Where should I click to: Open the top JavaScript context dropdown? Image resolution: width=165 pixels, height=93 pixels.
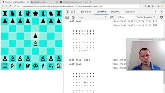tap(92, 17)
